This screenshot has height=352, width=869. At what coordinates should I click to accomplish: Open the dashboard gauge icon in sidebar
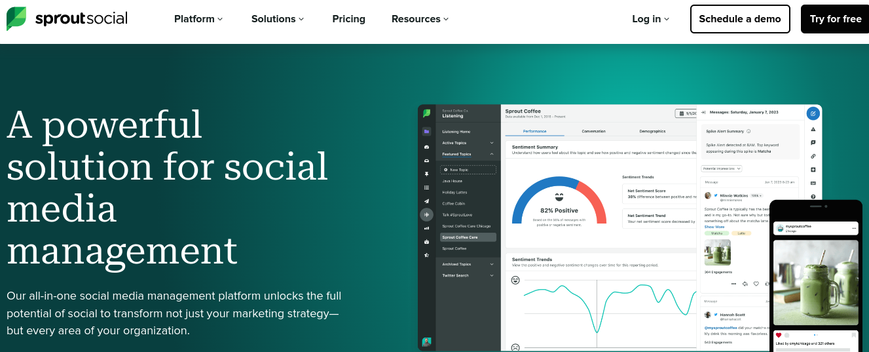[426, 147]
